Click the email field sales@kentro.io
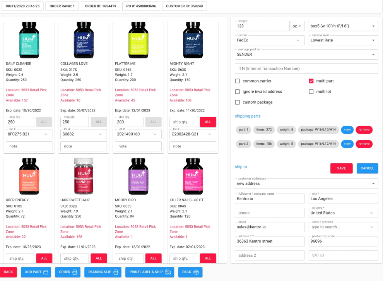The width and height of the screenshot is (383, 281). [270, 227]
